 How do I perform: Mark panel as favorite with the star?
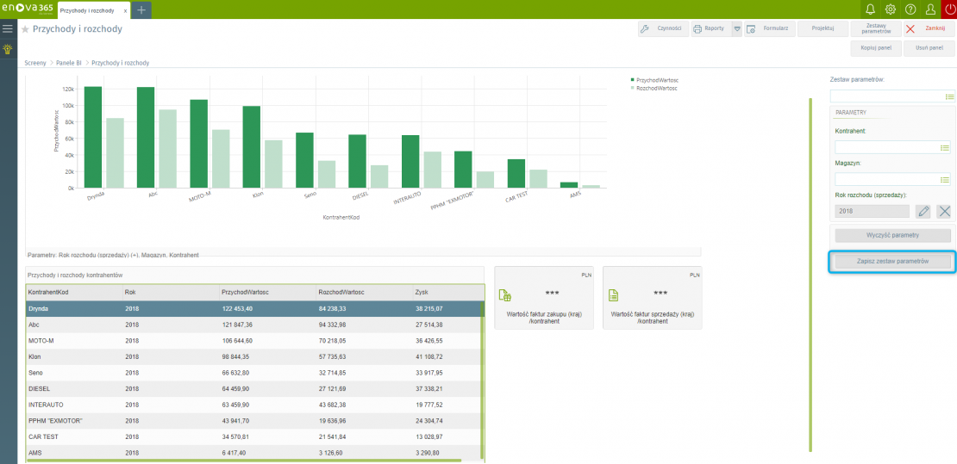pyautogui.click(x=25, y=29)
